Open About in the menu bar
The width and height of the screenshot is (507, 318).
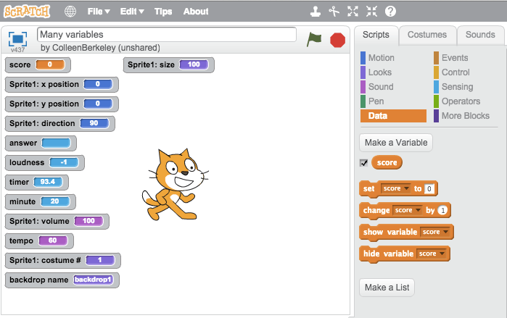(x=196, y=12)
